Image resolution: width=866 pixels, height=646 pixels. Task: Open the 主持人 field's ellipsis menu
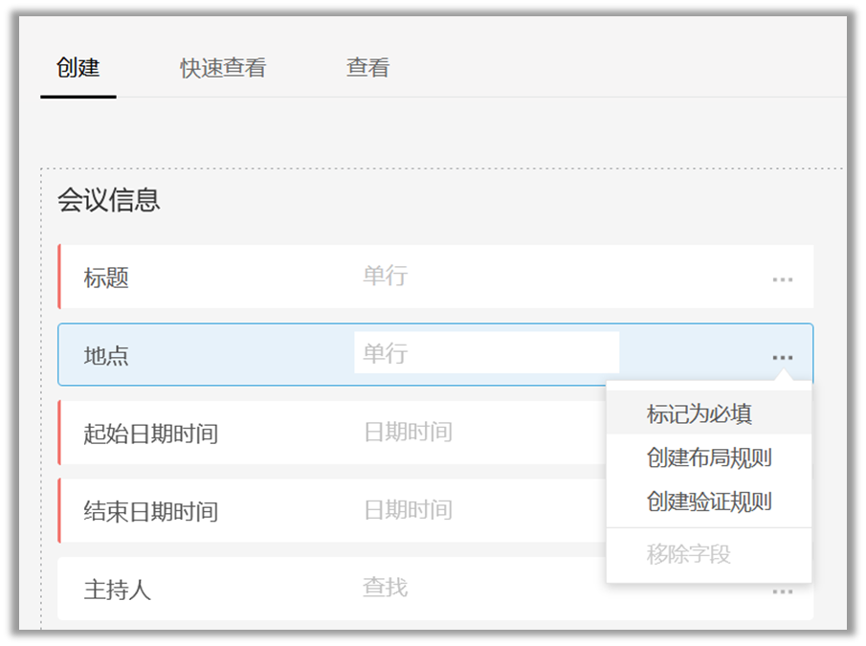click(782, 591)
